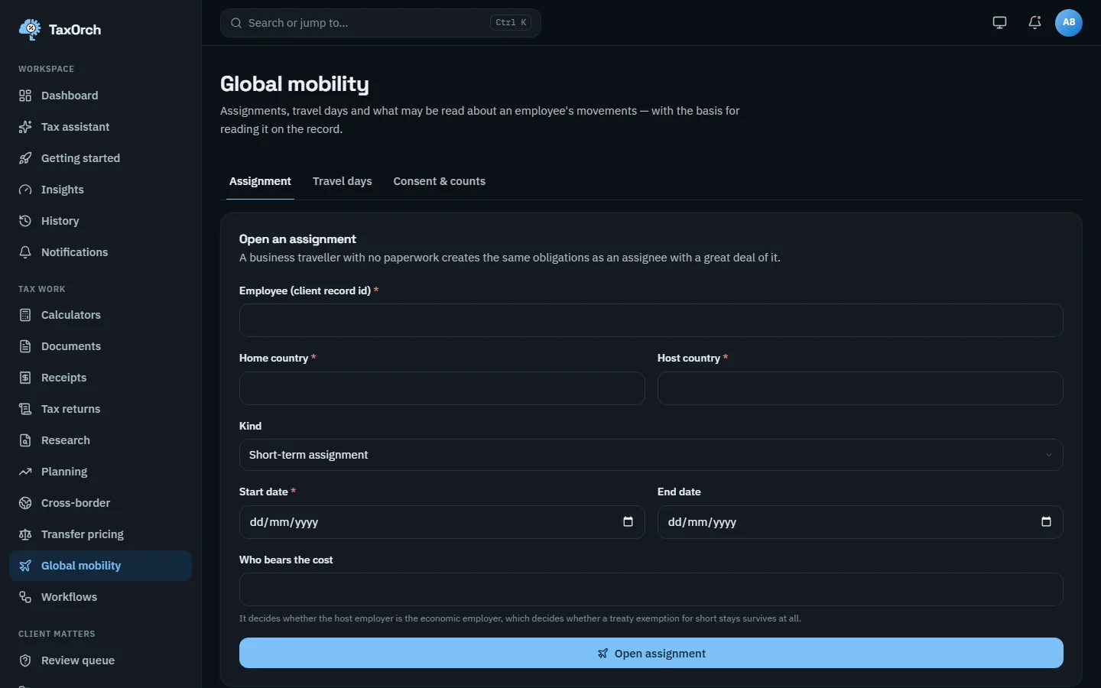Open the Kind dropdown showing Short-term assignment
The height and width of the screenshot is (688, 1101).
[x=651, y=455]
